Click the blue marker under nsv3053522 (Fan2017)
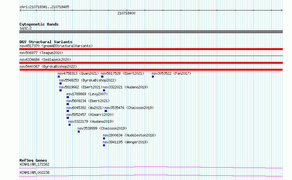Image resolution: width=292 pixels, height=180 pixels. pos(153,77)
